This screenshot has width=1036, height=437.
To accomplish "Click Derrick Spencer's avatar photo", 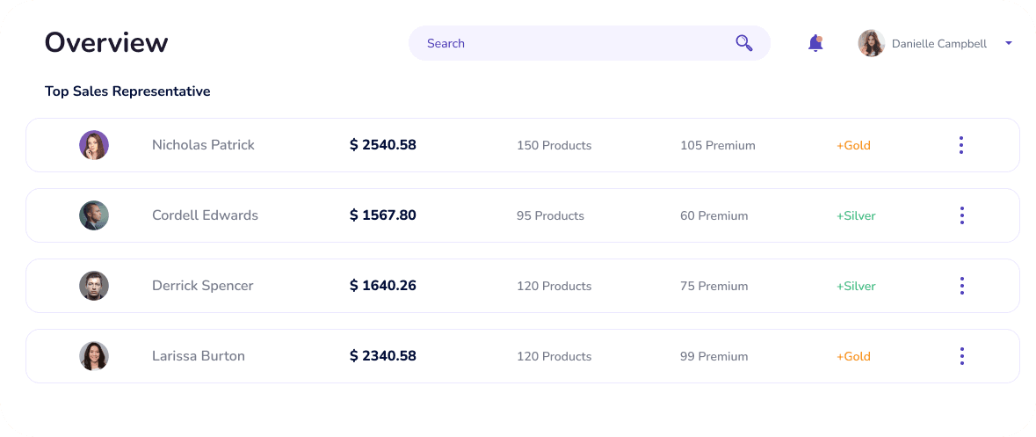I will coord(94,286).
